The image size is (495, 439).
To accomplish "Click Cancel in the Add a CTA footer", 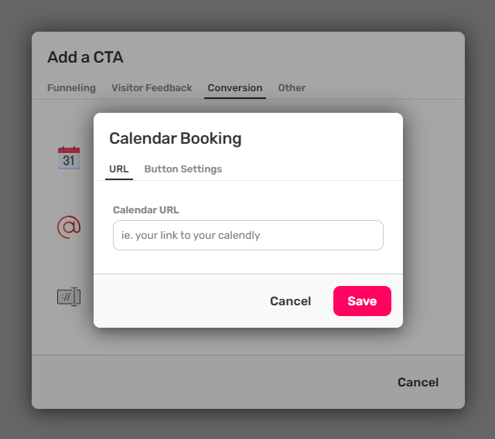I will coord(418,383).
